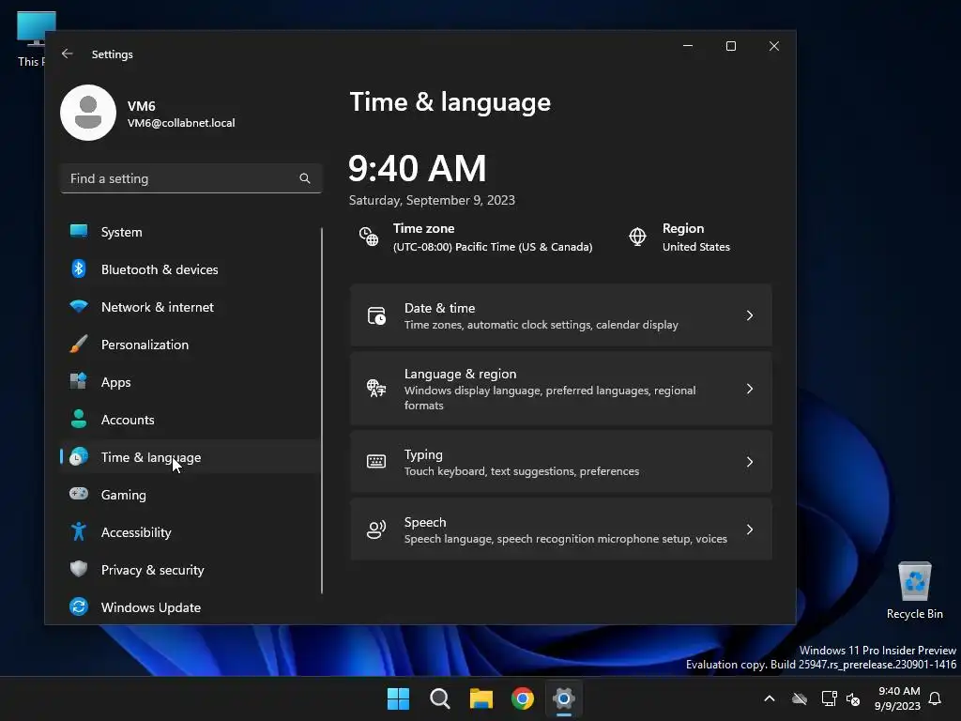961x721 pixels.
Task: Click the Apps icon in sidebar
Action: 79,381
